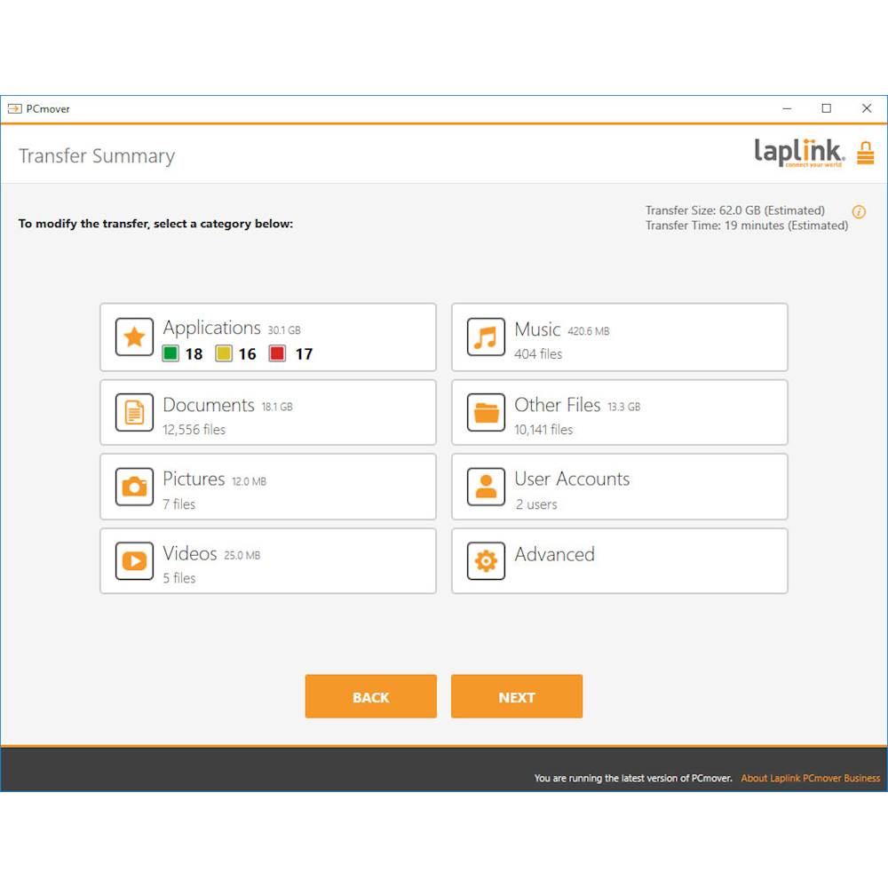
Task: Click the number 18 next to green square
Action: click(x=194, y=354)
